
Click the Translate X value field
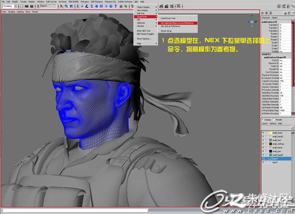tap(285, 25)
